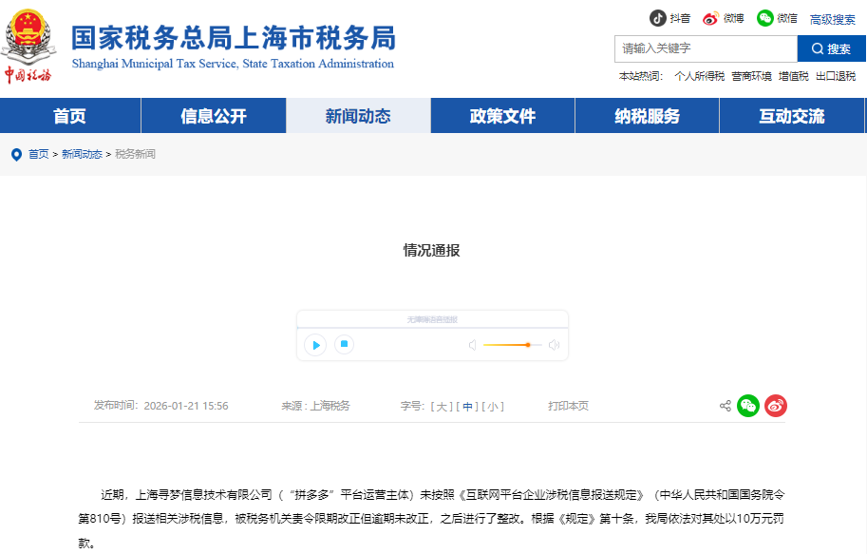This screenshot has width=867, height=554.
Task: Open 高级搜索 advanced search link
Action: click(x=832, y=20)
